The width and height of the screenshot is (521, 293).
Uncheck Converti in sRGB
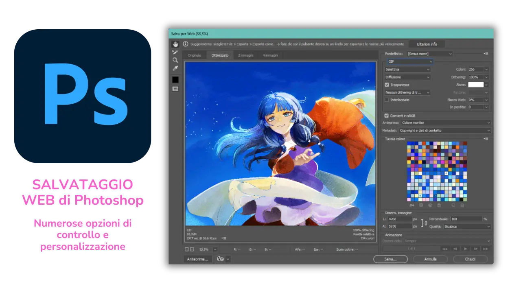pyautogui.click(x=386, y=115)
